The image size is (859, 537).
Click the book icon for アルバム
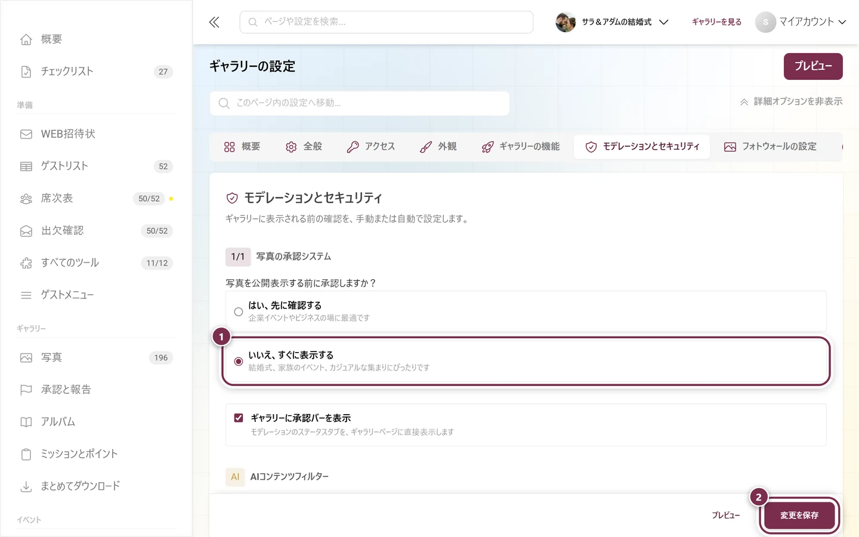[26, 422]
